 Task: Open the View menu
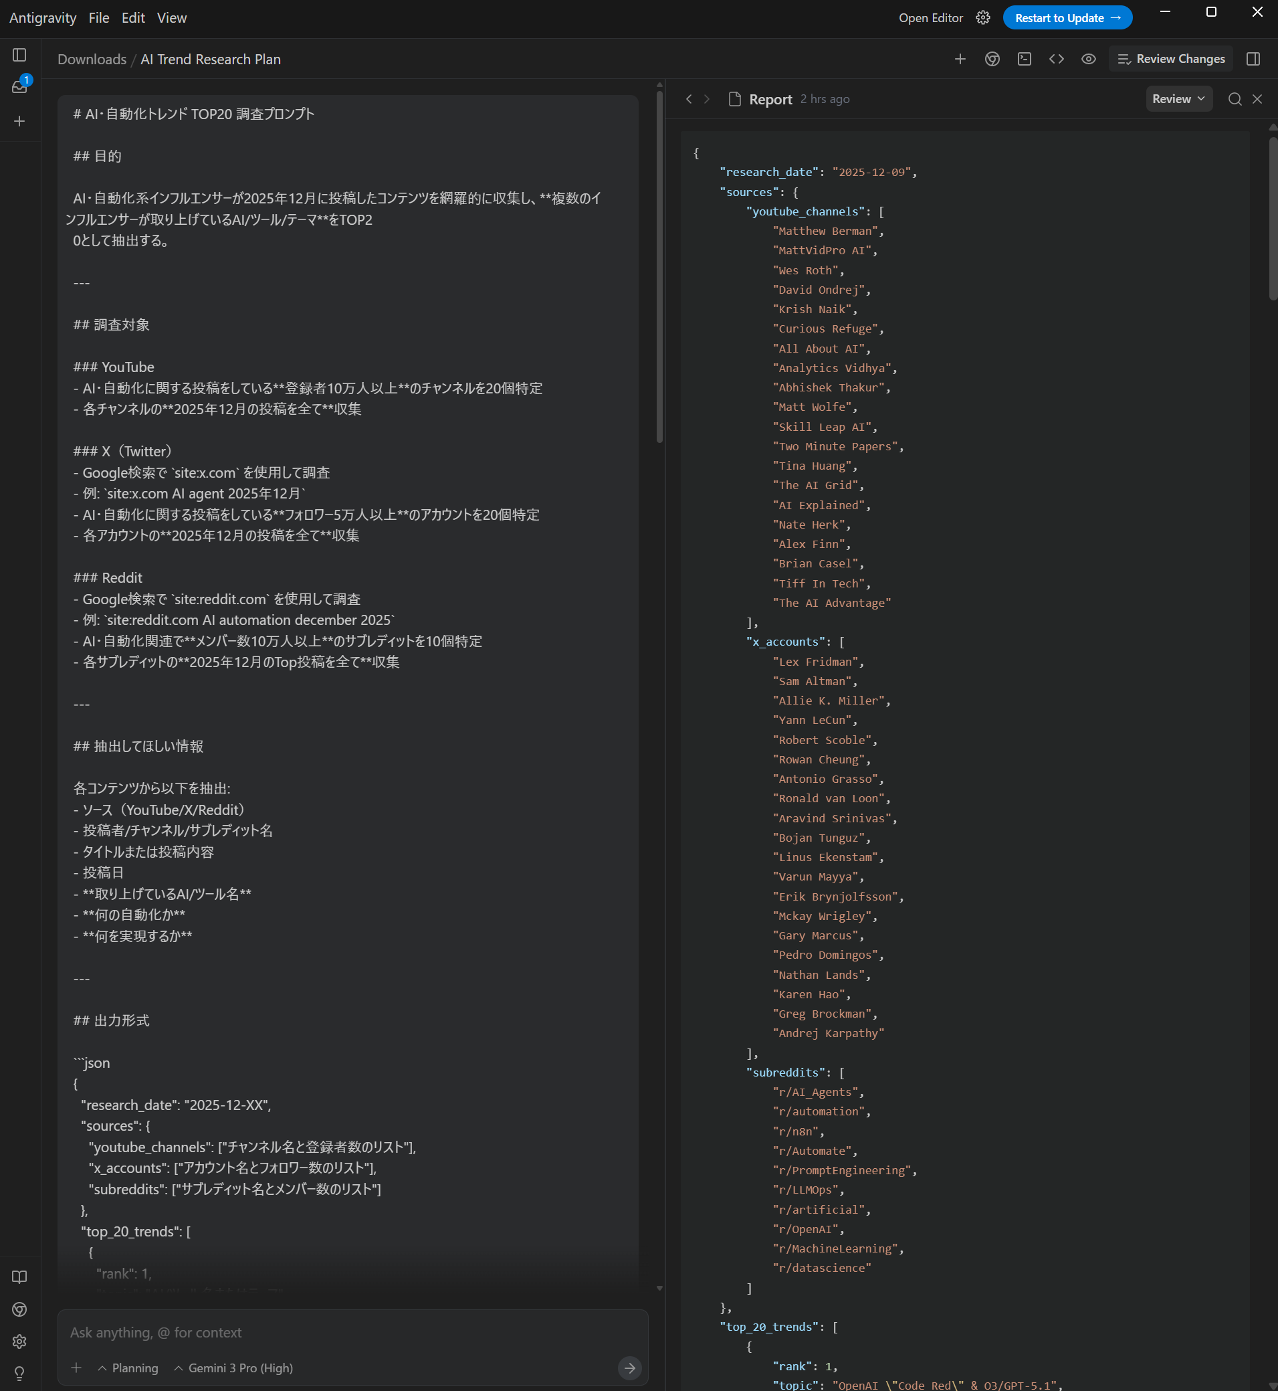(171, 18)
